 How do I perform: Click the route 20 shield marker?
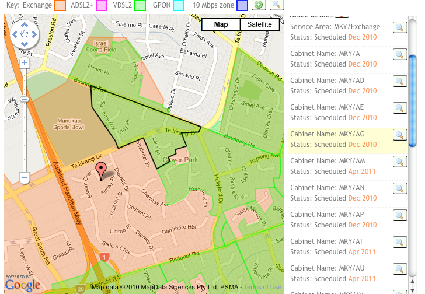81,289
